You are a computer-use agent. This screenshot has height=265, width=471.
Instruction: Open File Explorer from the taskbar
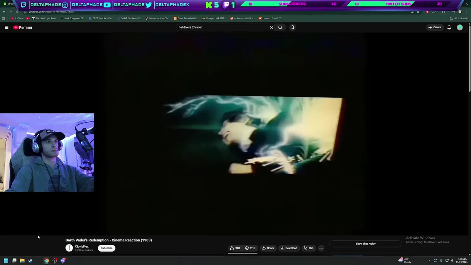22,261
